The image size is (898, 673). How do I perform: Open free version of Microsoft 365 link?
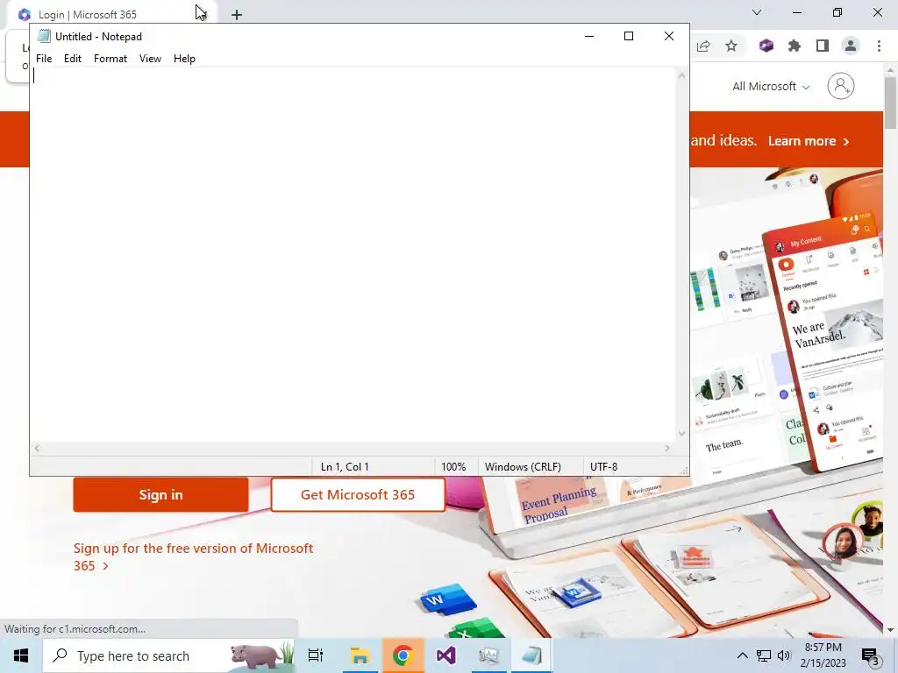193,556
